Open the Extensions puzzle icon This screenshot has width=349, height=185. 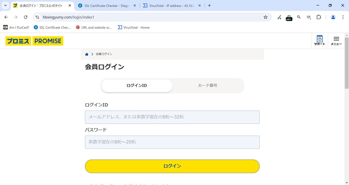[318, 17]
